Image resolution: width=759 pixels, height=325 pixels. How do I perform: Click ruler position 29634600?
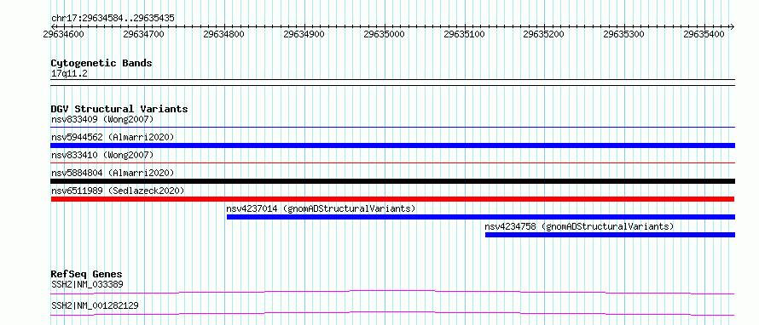[x=63, y=34]
